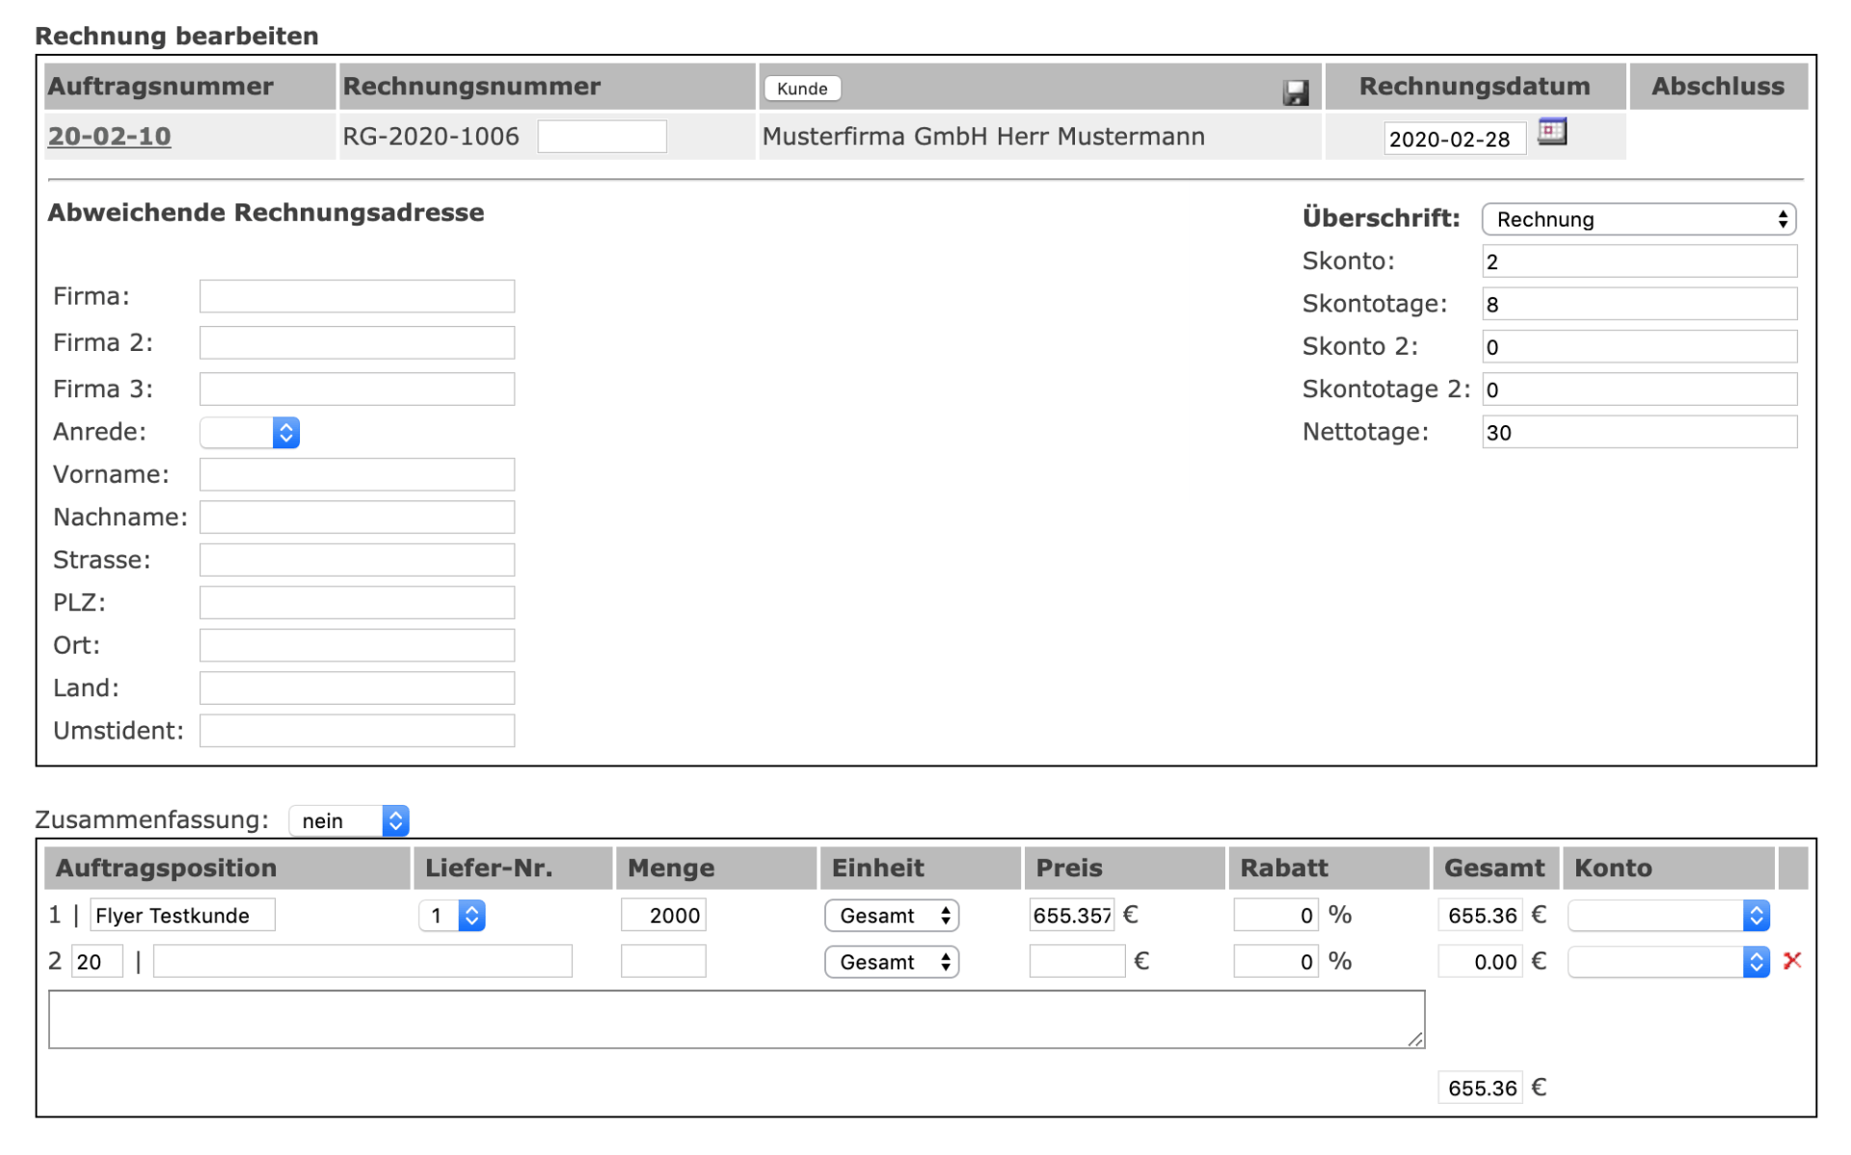This screenshot has height=1155, width=1851.
Task: Click the save floppy disk icon
Action: click(x=1296, y=93)
